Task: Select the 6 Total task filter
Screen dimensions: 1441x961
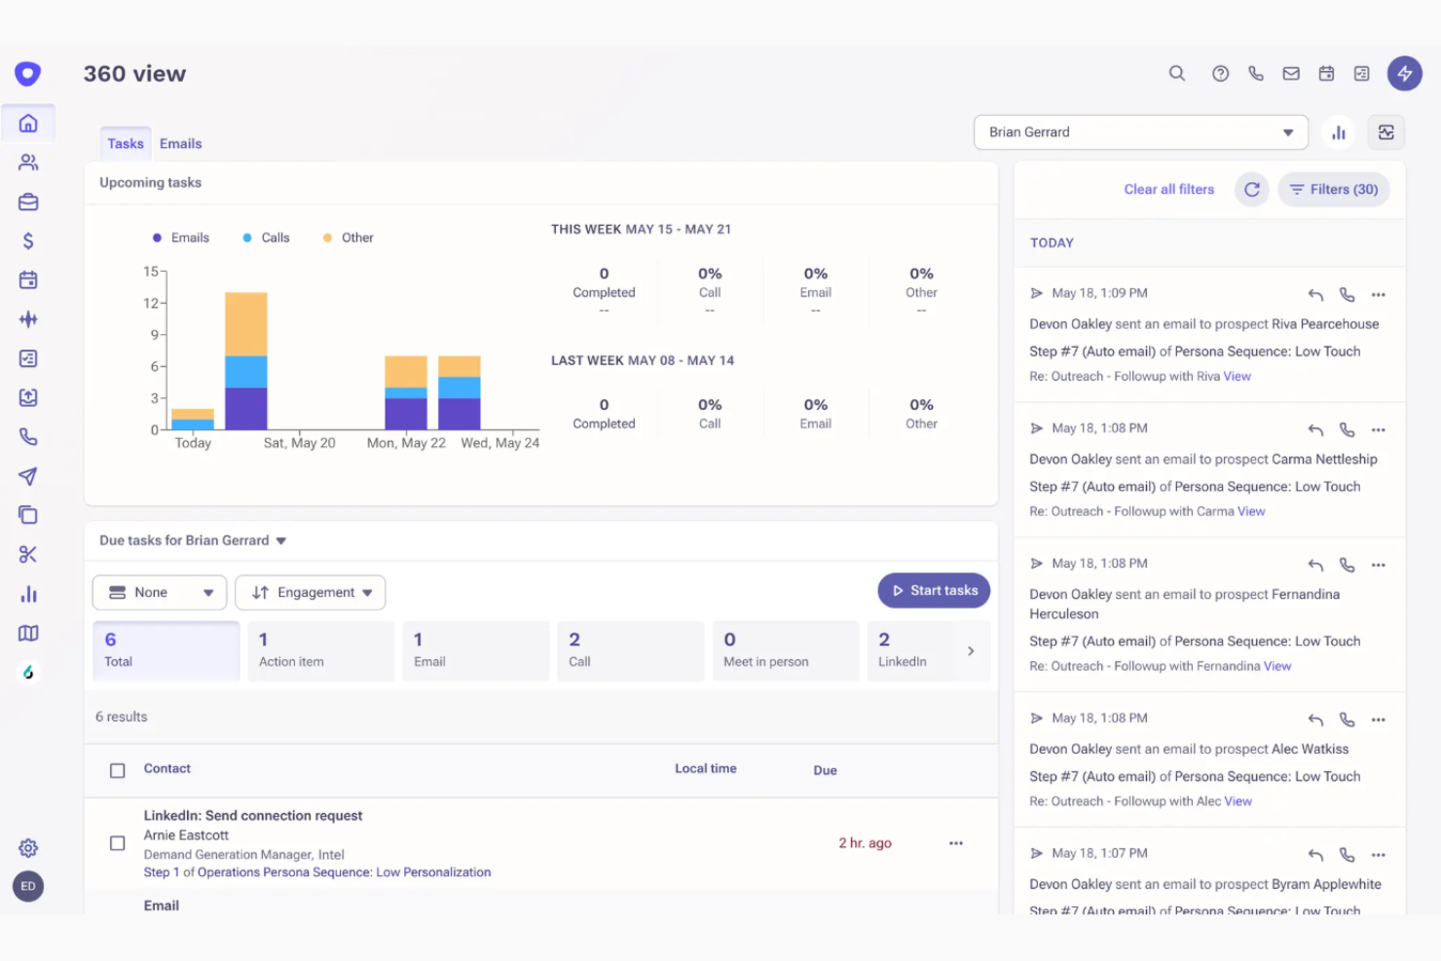Action: tap(166, 650)
